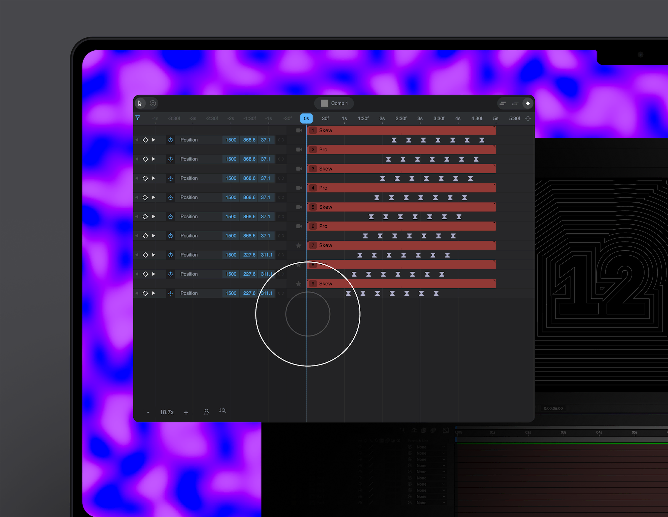This screenshot has width=668, height=517.
Task: Click the fit-vertically zoom icon at the bottom
Action: pyautogui.click(x=223, y=411)
